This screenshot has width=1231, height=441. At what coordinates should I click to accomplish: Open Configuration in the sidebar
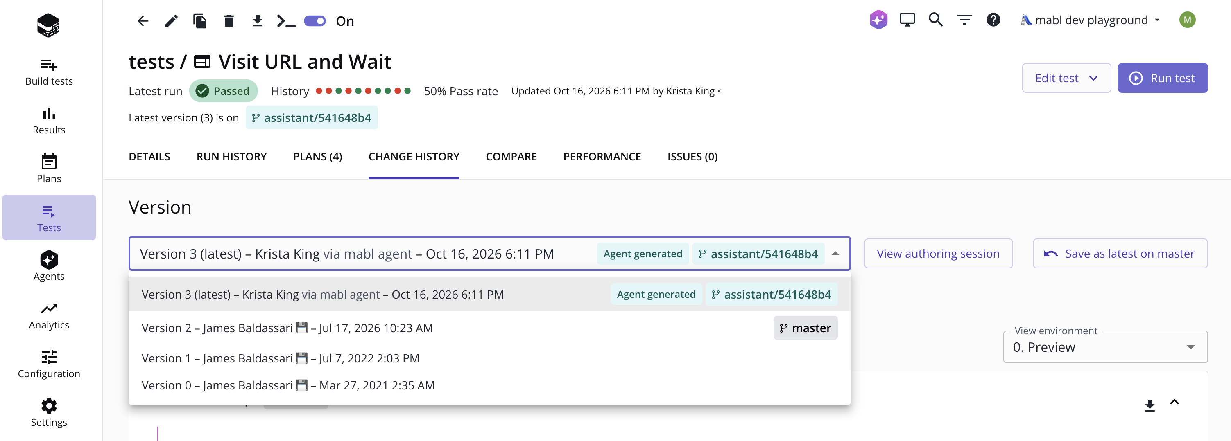[x=49, y=364]
